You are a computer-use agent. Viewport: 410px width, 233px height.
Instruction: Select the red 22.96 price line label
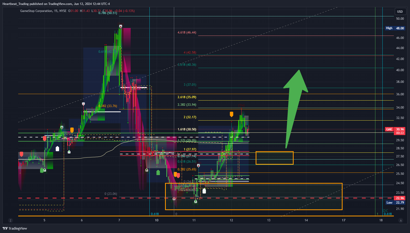coord(400,198)
